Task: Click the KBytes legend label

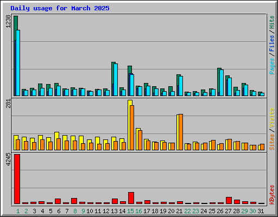Action: click(x=272, y=195)
